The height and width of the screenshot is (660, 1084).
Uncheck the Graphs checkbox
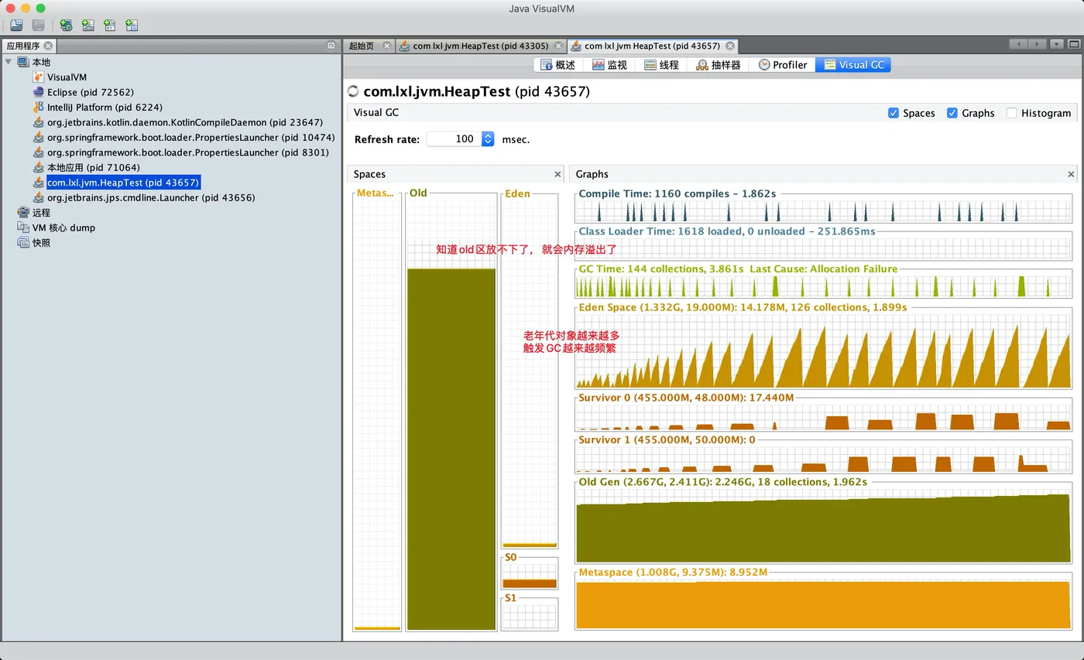point(952,113)
